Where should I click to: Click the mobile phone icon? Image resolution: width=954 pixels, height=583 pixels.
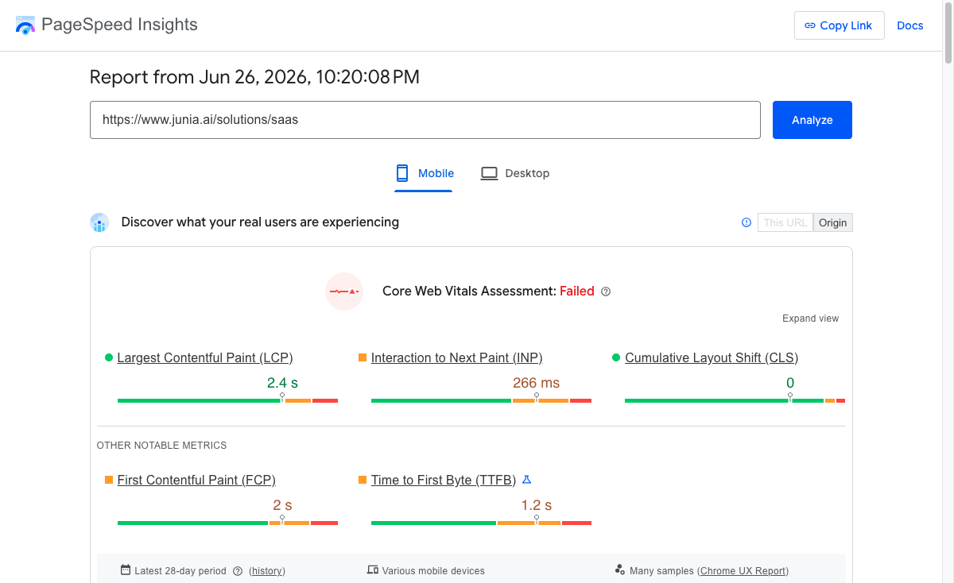[x=402, y=173]
